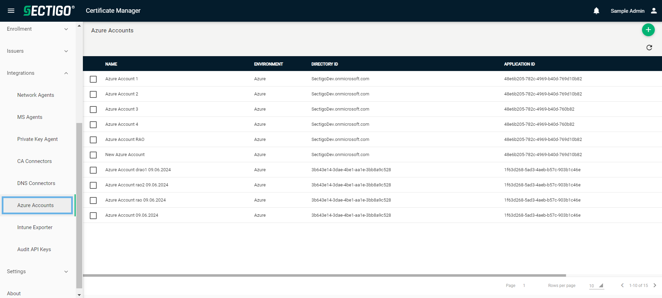The height and width of the screenshot is (298, 662).
Task: Check the box for Azure Account 2
Action: [x=93, y=94]
